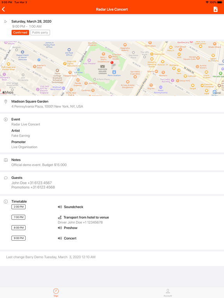The width and height of the screenshot is (224, 298).
Task: Tap the Radar Live Concert header title
Action: [x=112, y=9]
